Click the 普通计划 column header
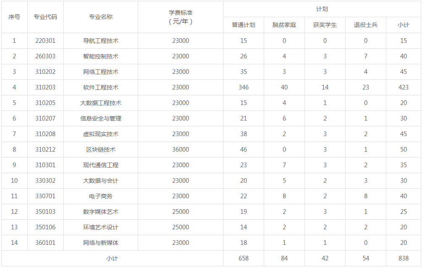The width and height of the screenshot is (425, 268). [243, 25]
